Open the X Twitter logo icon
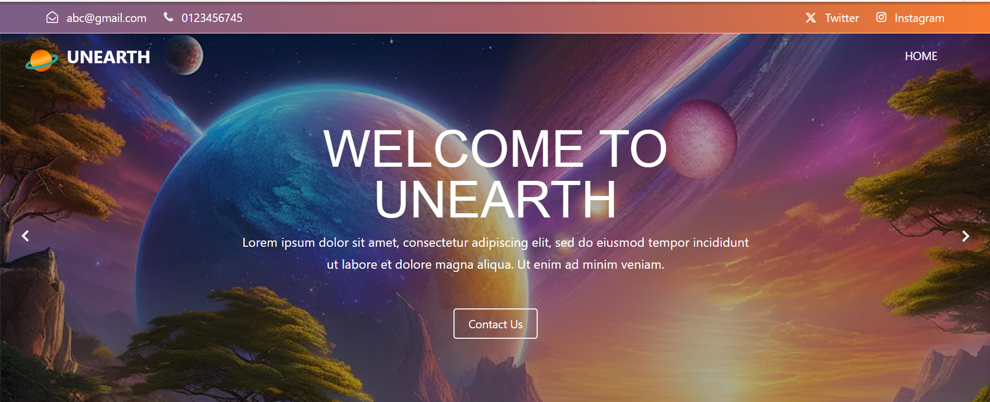Viewport: 990px width, 402px height. tap(811, 18)
